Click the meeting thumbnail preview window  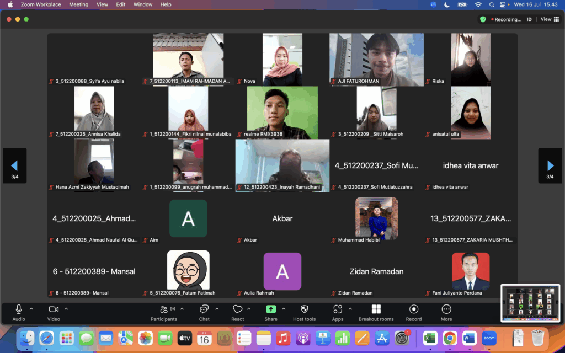point(530,303)
